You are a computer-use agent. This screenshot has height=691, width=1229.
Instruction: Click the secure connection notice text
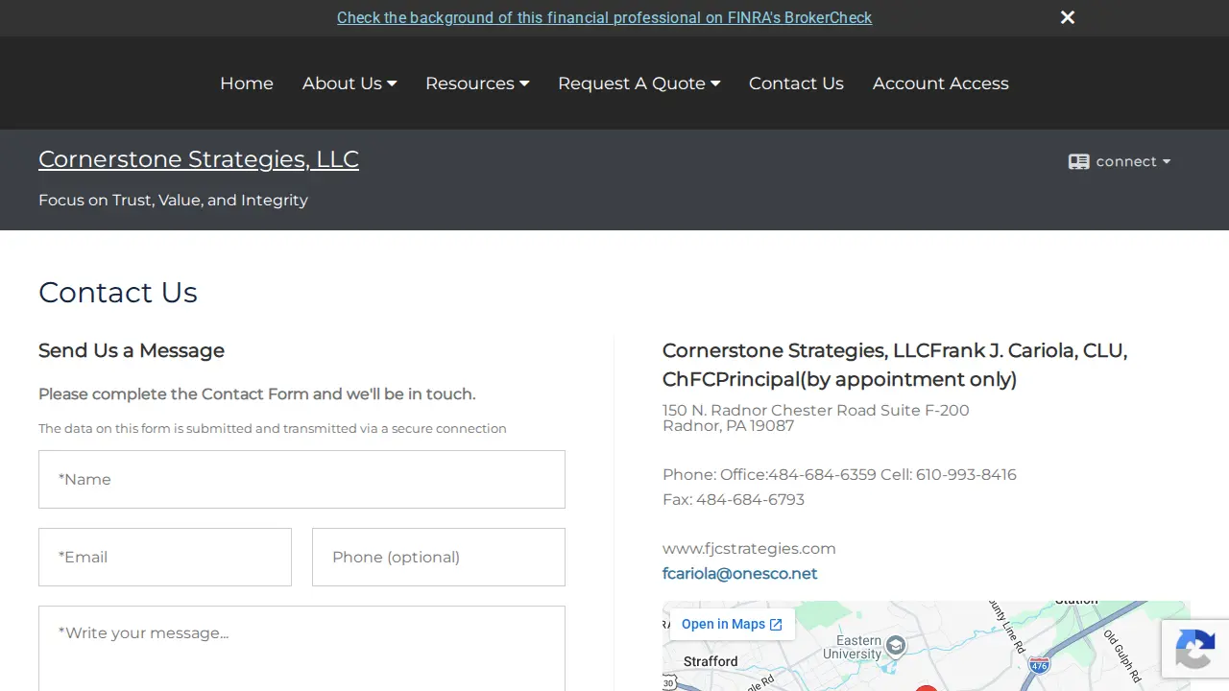click(x=273, y=429)
